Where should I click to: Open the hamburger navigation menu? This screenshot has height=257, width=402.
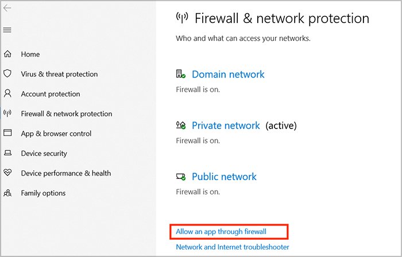tap(7, 30)
